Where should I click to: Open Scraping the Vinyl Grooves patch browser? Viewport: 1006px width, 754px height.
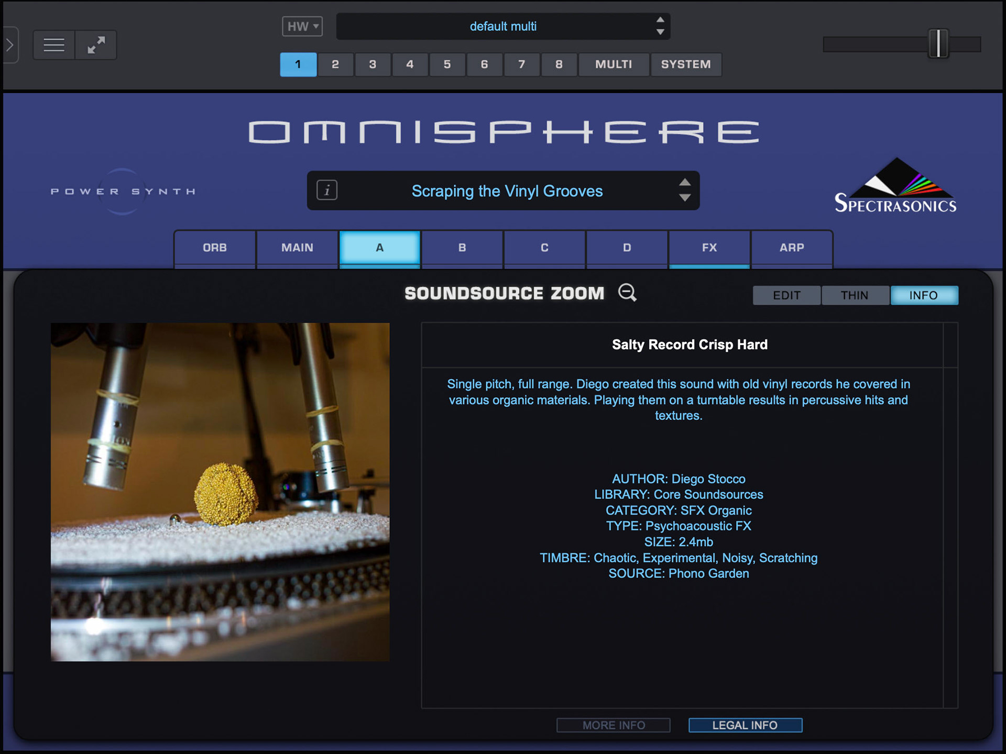pyautogui.click(x=507, y=191)
